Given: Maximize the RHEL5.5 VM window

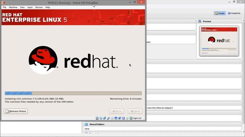Looking at the screenshot, I should [135, 2].
